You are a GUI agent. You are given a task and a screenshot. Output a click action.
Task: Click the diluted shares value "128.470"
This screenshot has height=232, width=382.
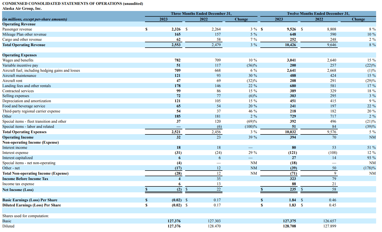coord(214,226)
